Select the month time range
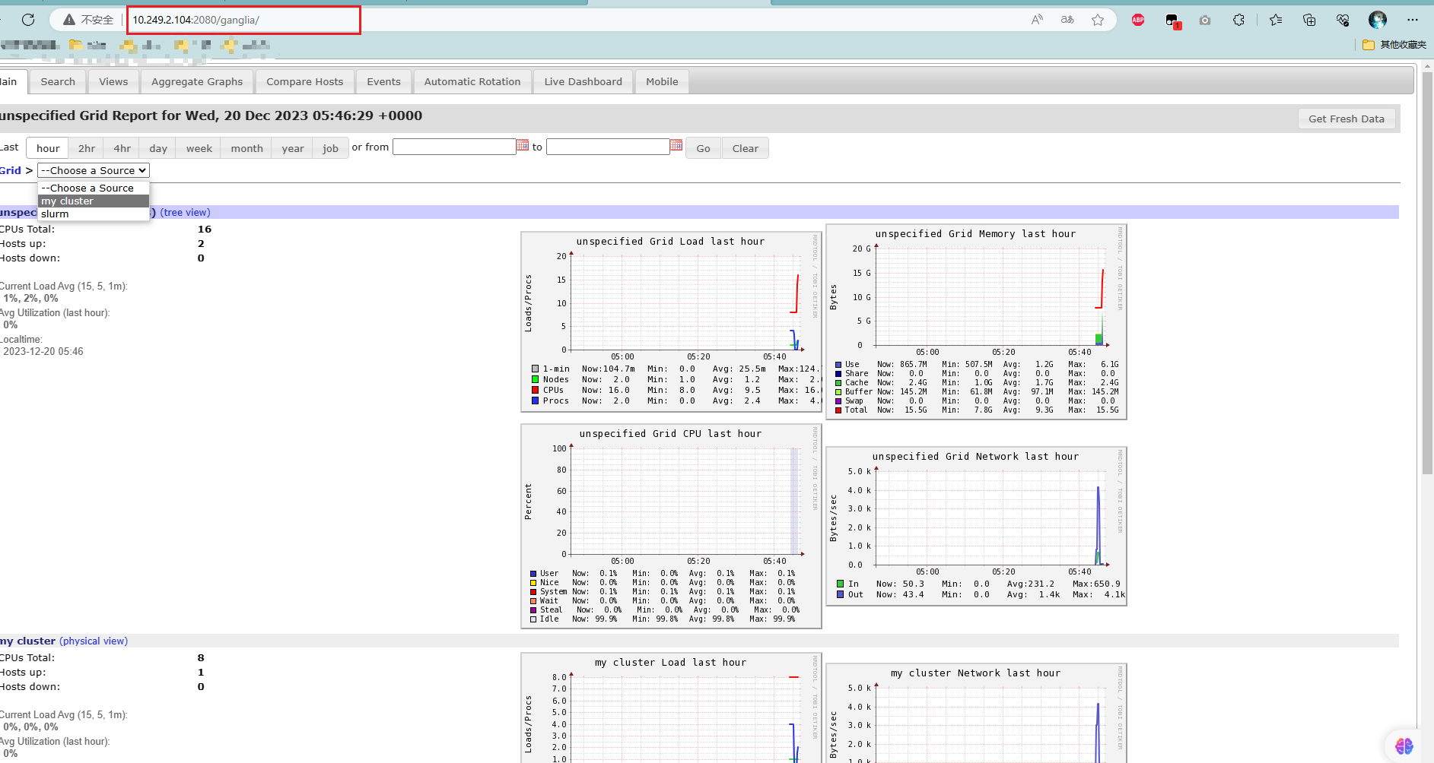The width and height of the screenshot is (1434, 763). tap(247, 148)
